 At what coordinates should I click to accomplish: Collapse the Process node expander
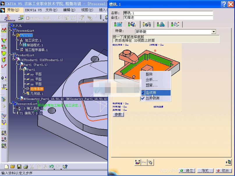pyautogui.click(x=14, y=35)
